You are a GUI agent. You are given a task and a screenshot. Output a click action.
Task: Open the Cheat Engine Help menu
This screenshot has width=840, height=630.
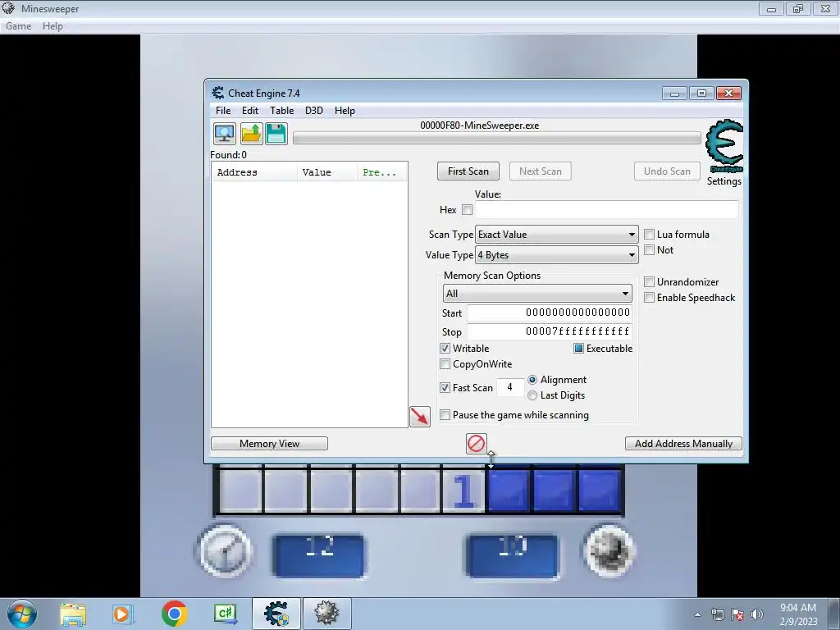[x=345, y=111]
